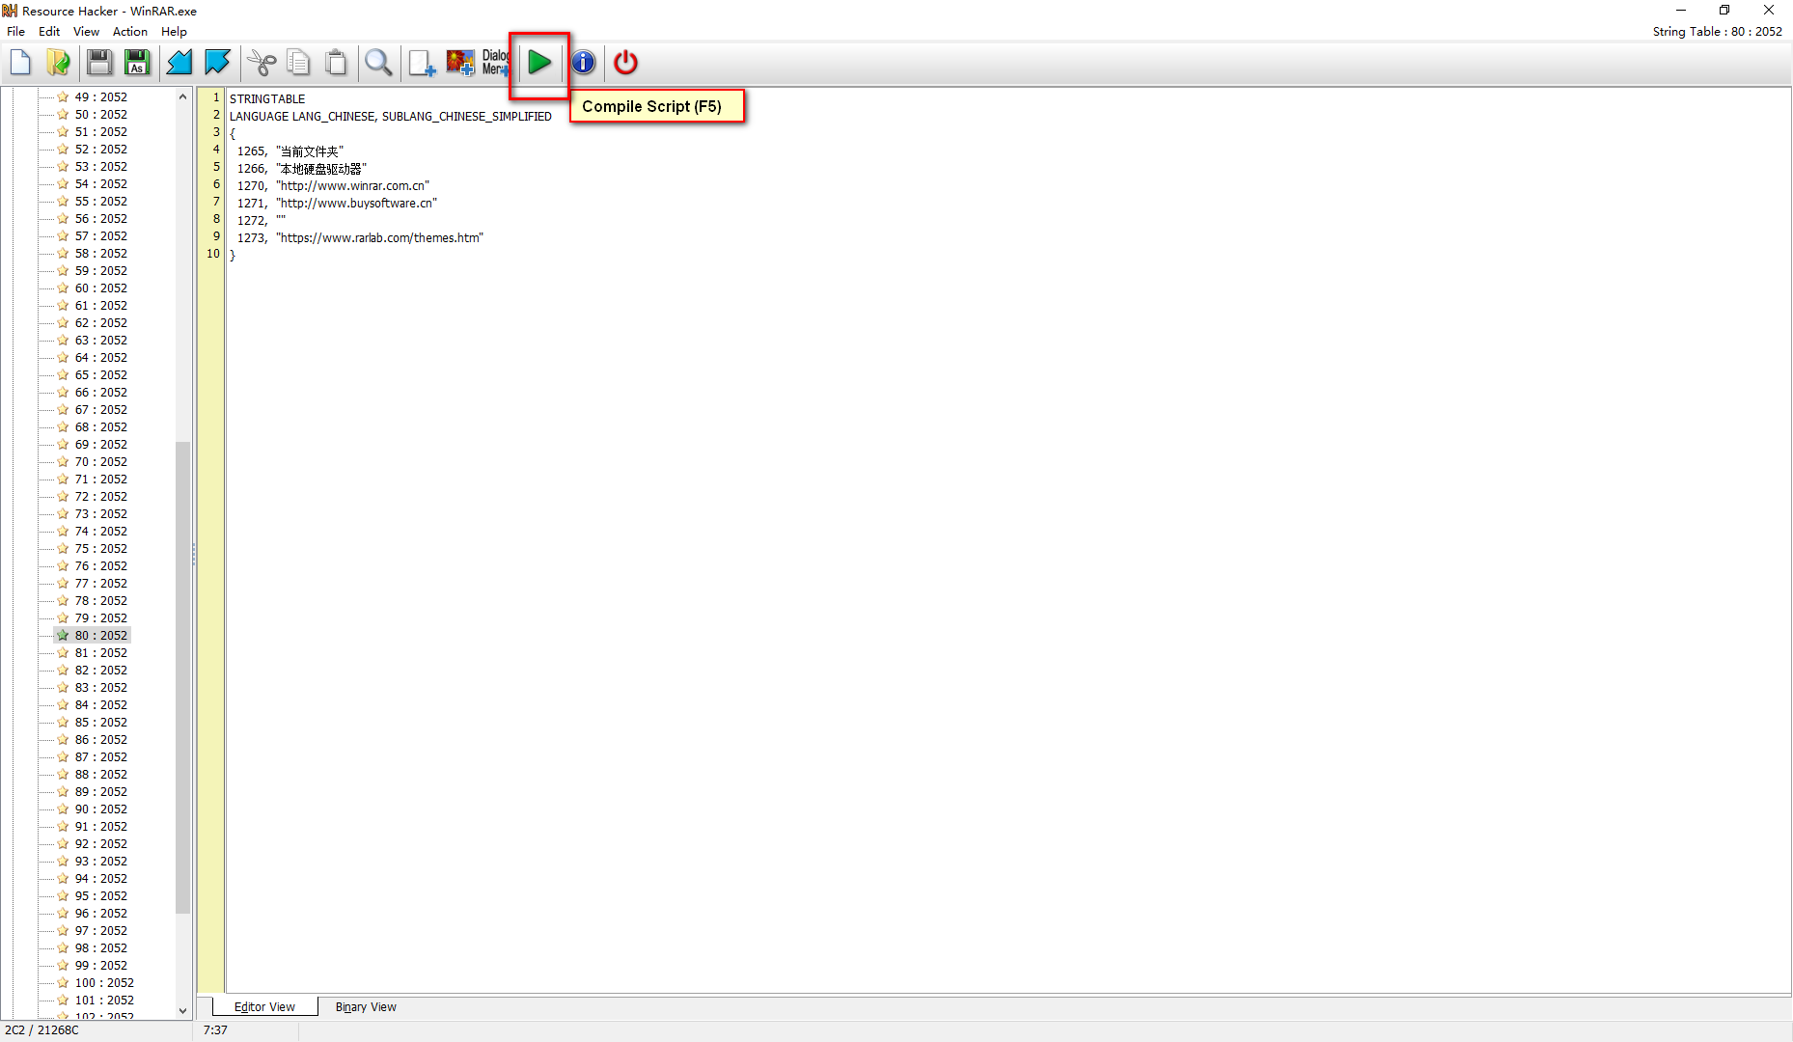1793x1042 pixels.
Task: Select tree item 55 : 2052
Action: 100,202
